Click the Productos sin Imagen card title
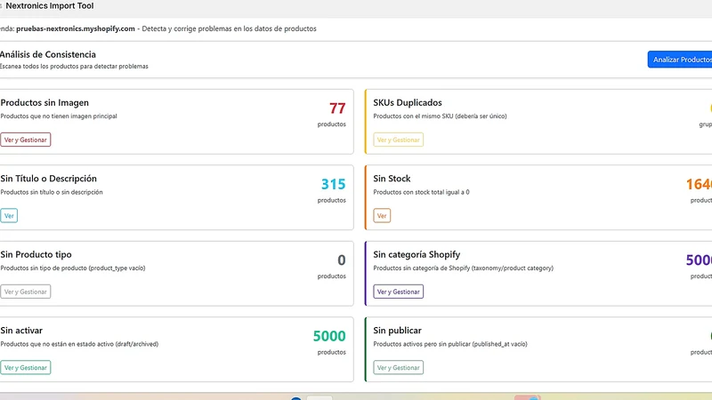Viewport: 712px width, 400px height. coord(44,103)
